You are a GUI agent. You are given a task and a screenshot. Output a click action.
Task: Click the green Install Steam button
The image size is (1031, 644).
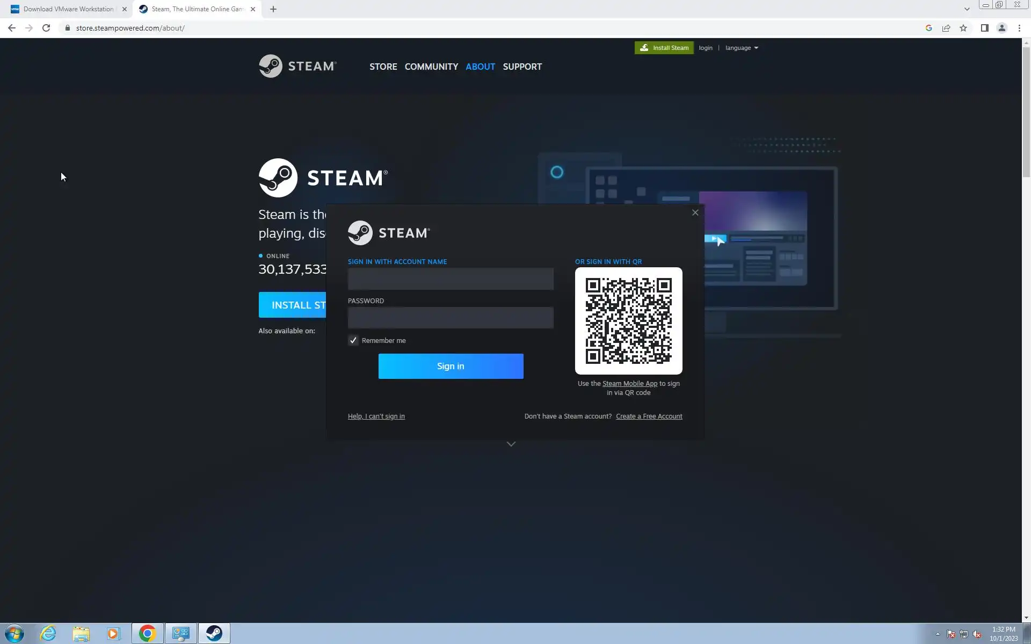664,48
